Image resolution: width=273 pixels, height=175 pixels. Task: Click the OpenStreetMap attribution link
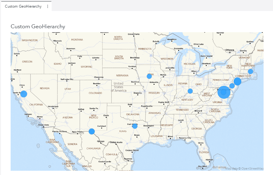point(253,168)
